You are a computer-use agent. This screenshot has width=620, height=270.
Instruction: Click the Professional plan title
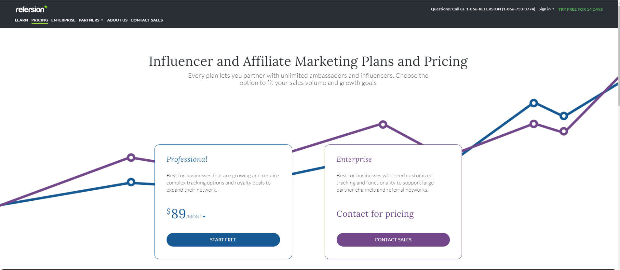187,159
